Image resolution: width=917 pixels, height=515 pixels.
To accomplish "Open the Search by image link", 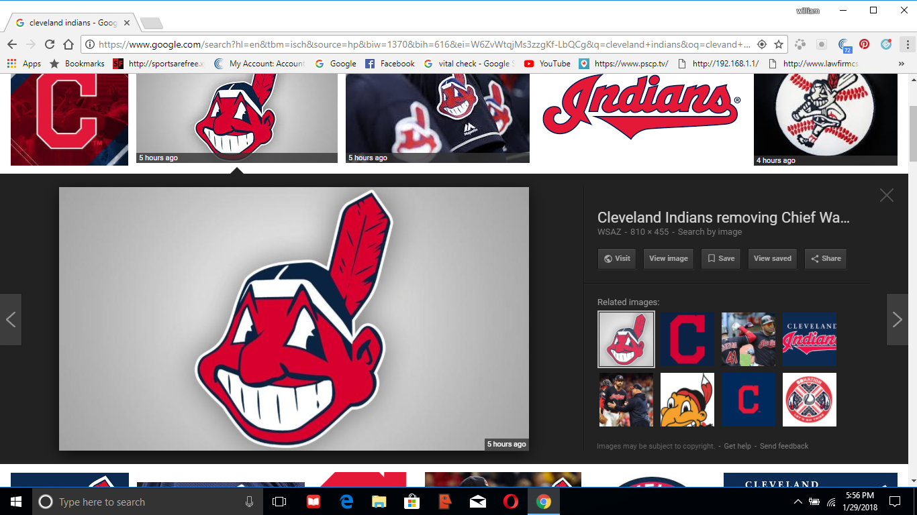I will tap(710, 232).
